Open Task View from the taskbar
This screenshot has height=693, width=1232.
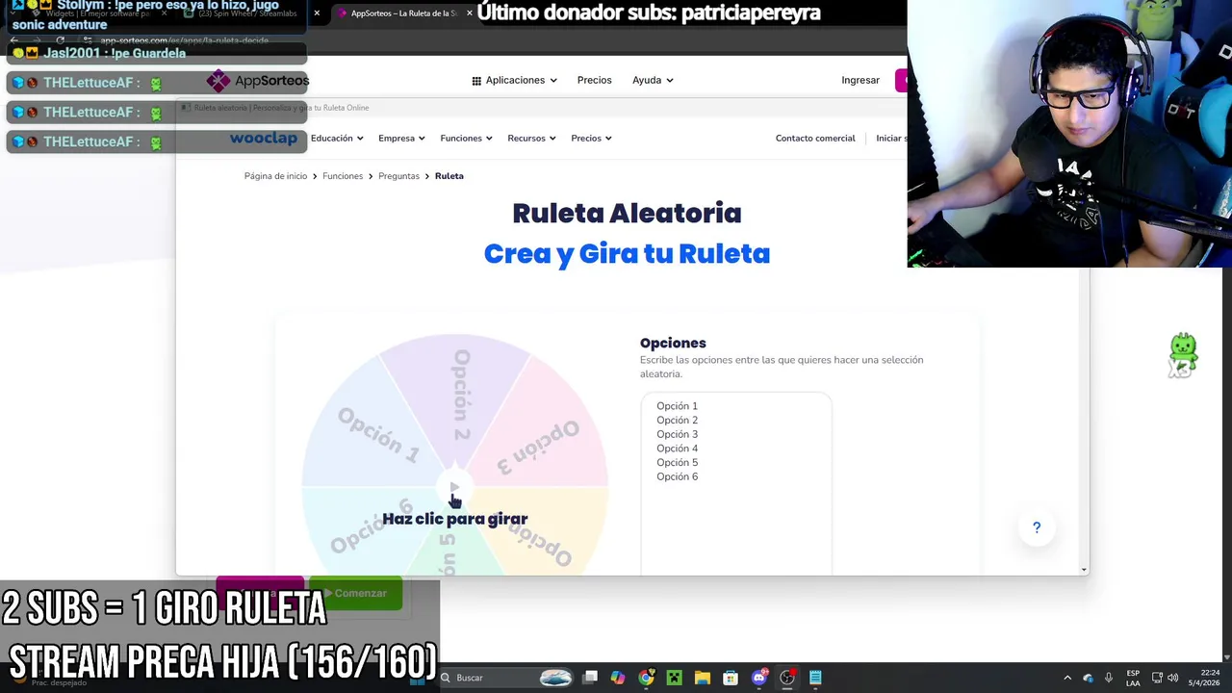coord(590,678)
